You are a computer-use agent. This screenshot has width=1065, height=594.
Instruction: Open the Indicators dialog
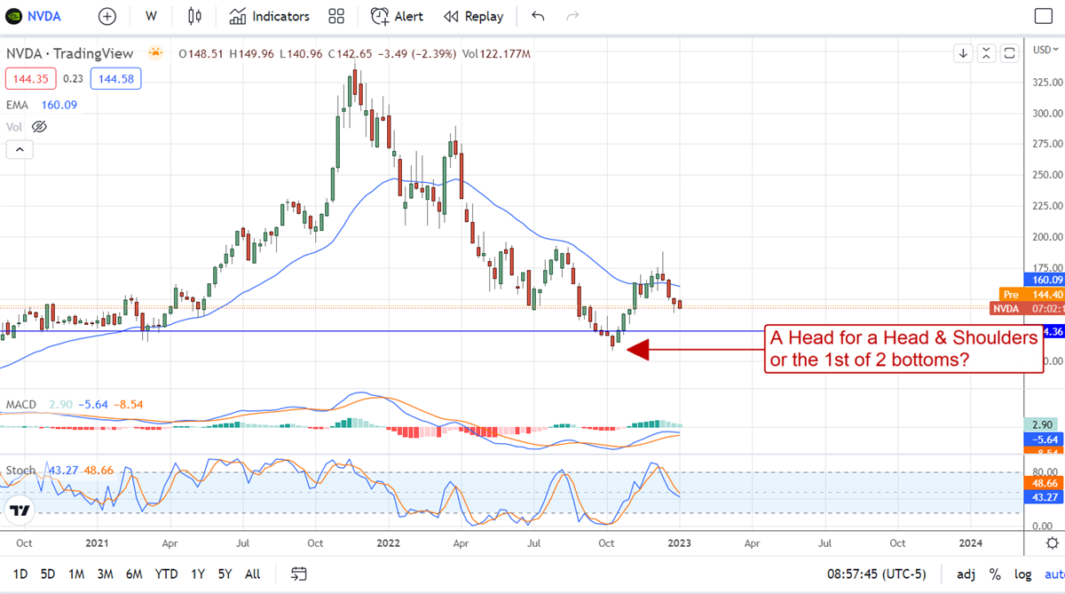[x=269, y=16]
